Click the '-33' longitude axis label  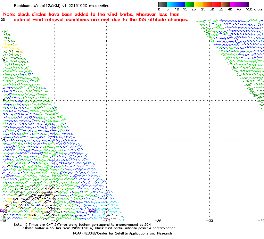pyautogui.click(x=209, y=221)
